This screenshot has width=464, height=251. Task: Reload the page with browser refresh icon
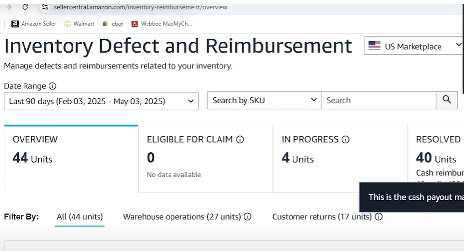point(25,7)
